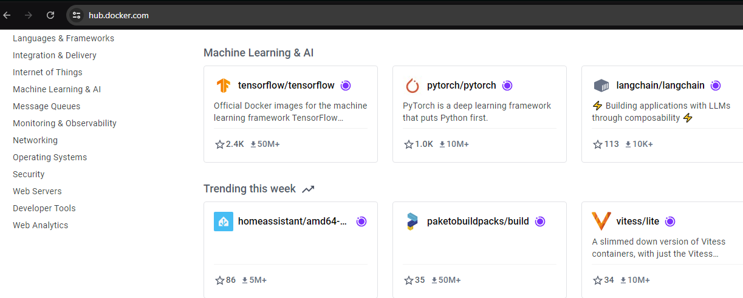The height and width of the screenshot is (298, 743).
Task: Click the Vitess orange V logo
Action: [601, 222]
